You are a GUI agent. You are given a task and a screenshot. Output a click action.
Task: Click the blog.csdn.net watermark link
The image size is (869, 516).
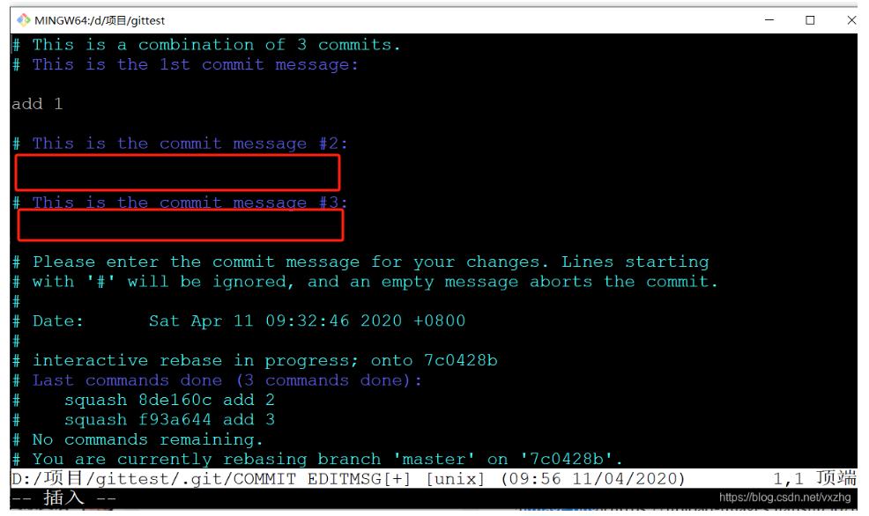pyautogui.click(x=784, y=498)
